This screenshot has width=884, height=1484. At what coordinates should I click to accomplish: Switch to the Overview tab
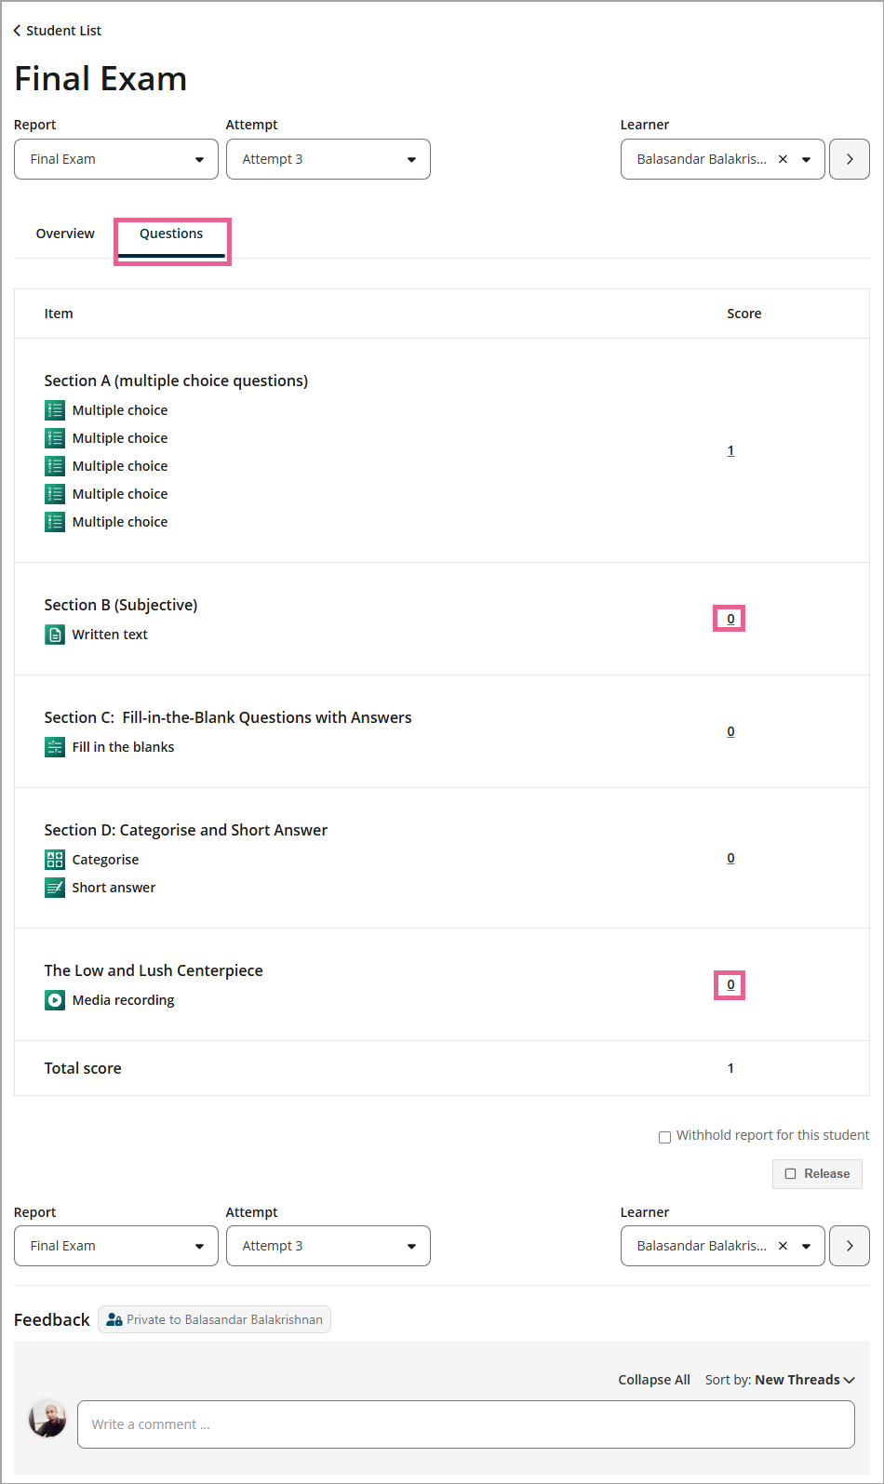[65, 234]
